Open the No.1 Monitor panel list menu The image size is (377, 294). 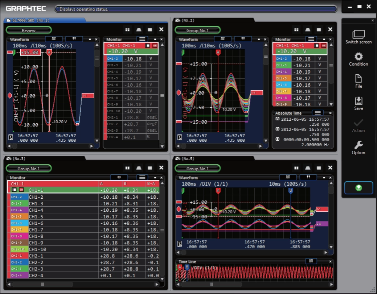coord(142,39)
